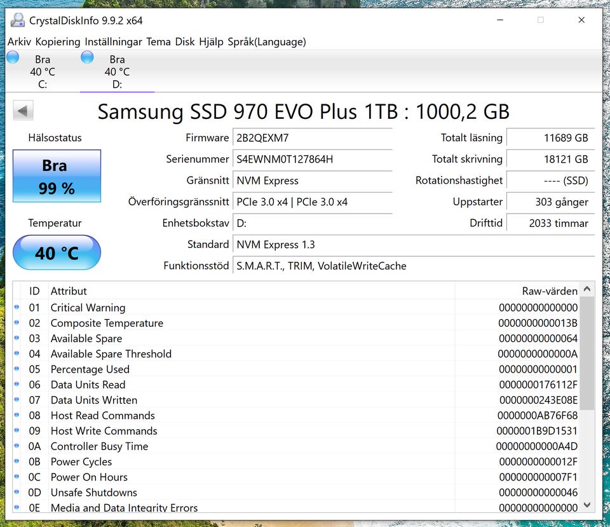Select the Percentage Used attribute row
Image resolution: width=610 pixels, height=527 pixels.
click(296, 369)
